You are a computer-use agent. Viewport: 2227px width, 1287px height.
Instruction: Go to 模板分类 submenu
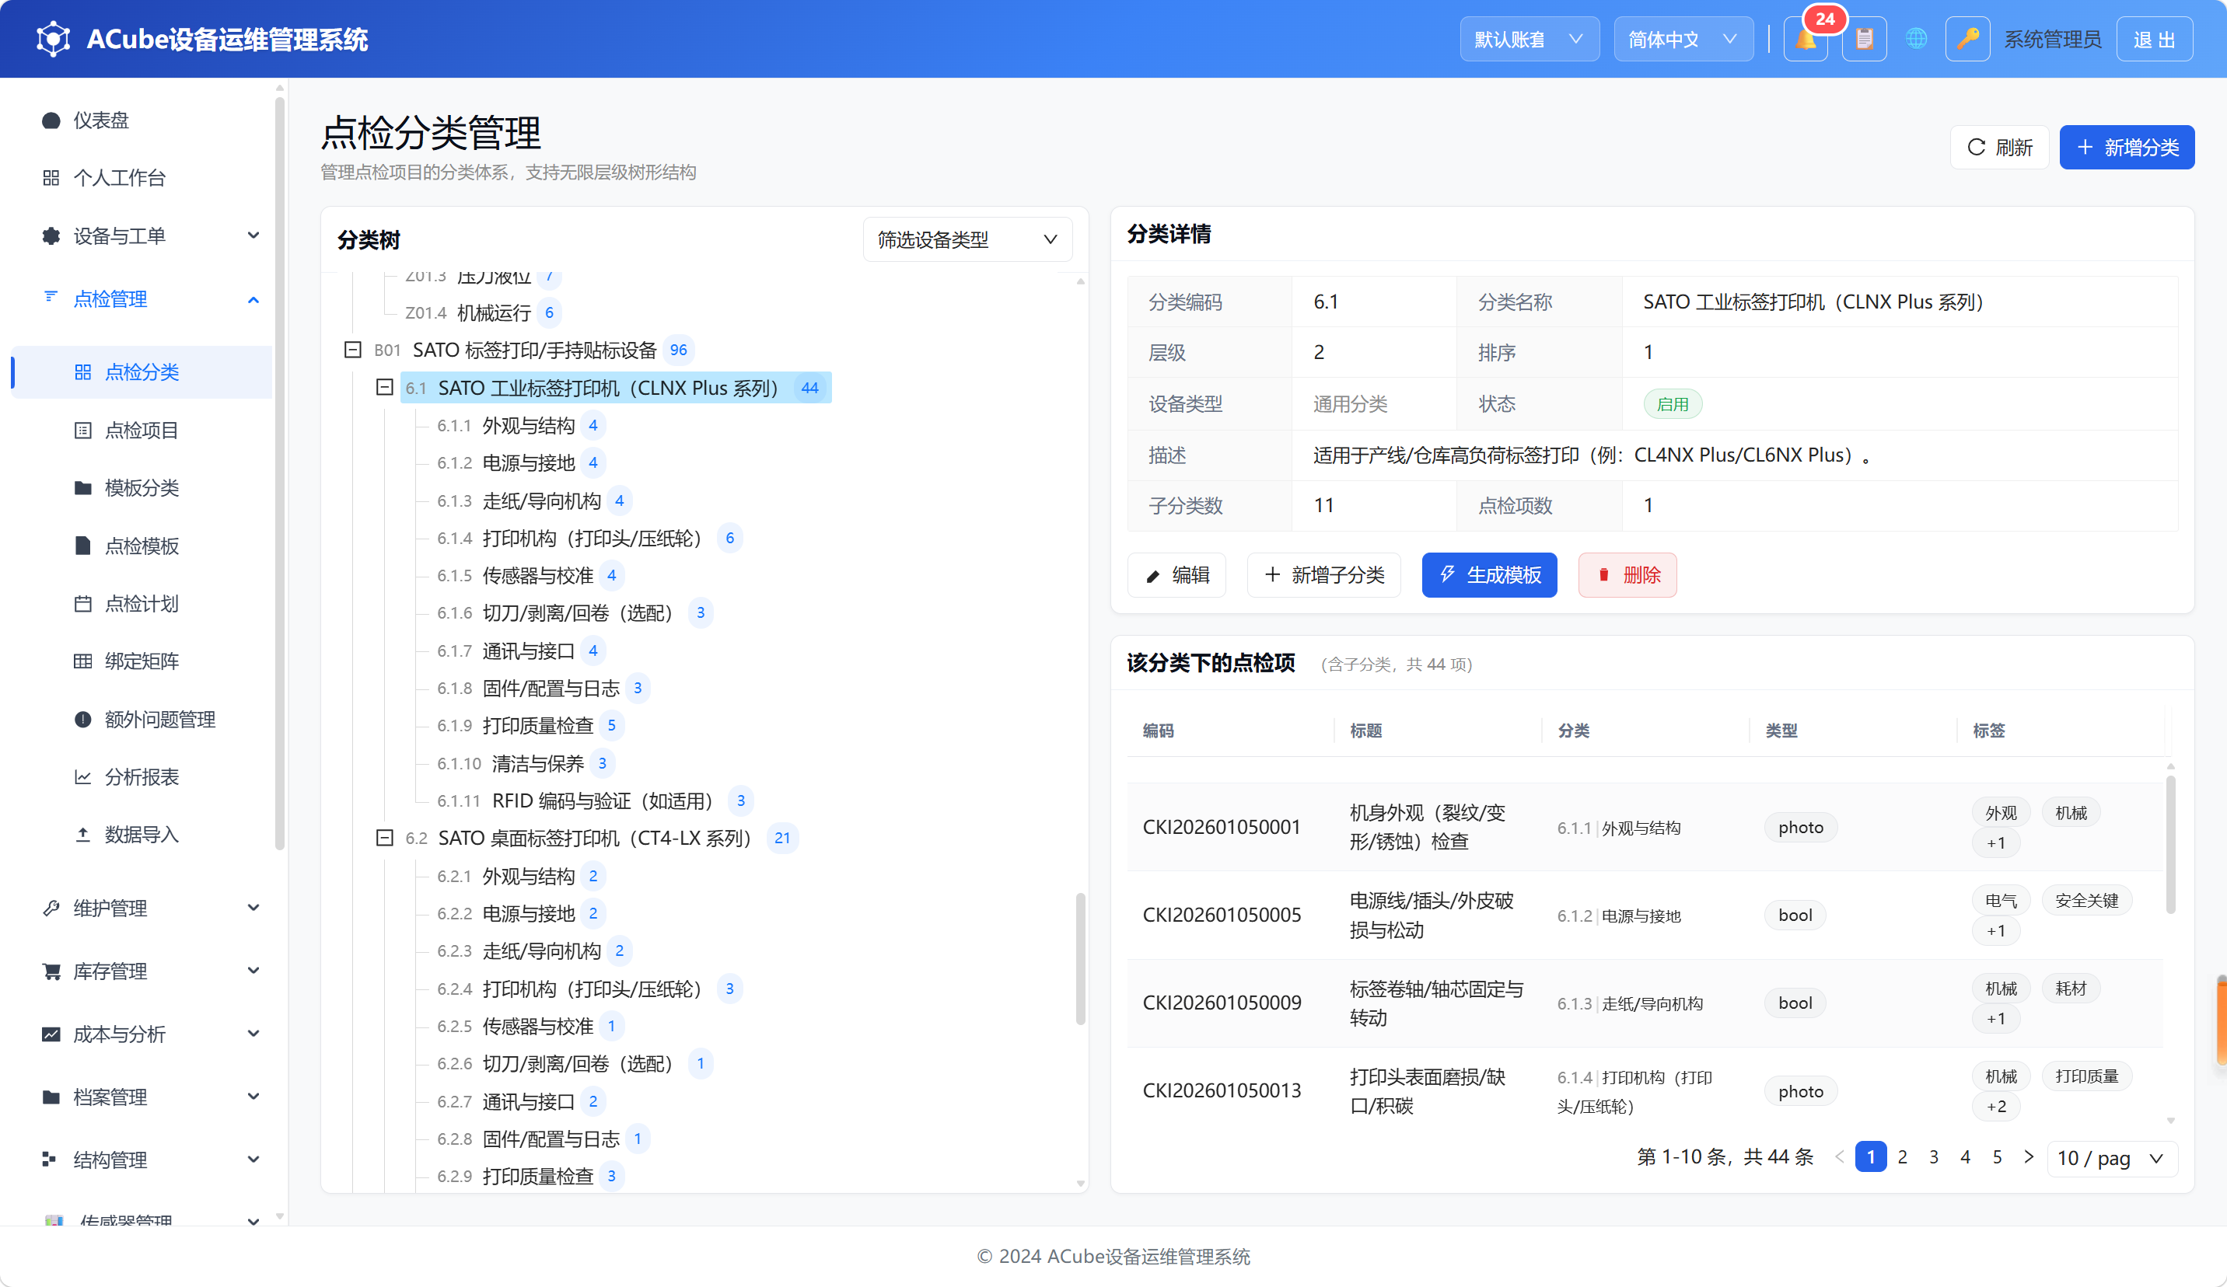click(142, 487)
